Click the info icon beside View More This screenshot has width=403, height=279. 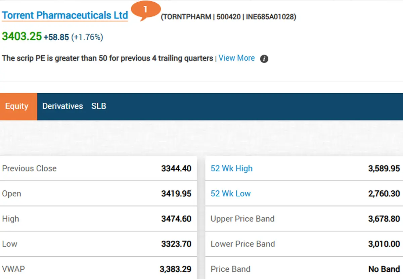tap(264, 59)
